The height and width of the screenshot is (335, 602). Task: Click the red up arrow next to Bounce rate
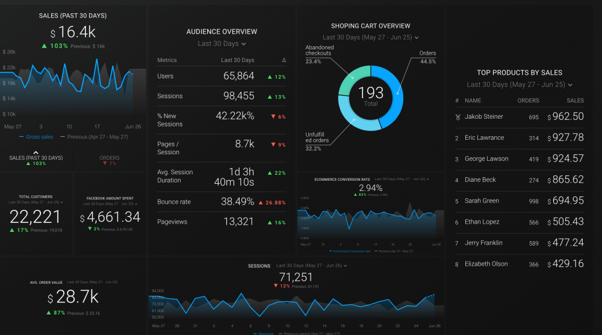click(261, 202)
